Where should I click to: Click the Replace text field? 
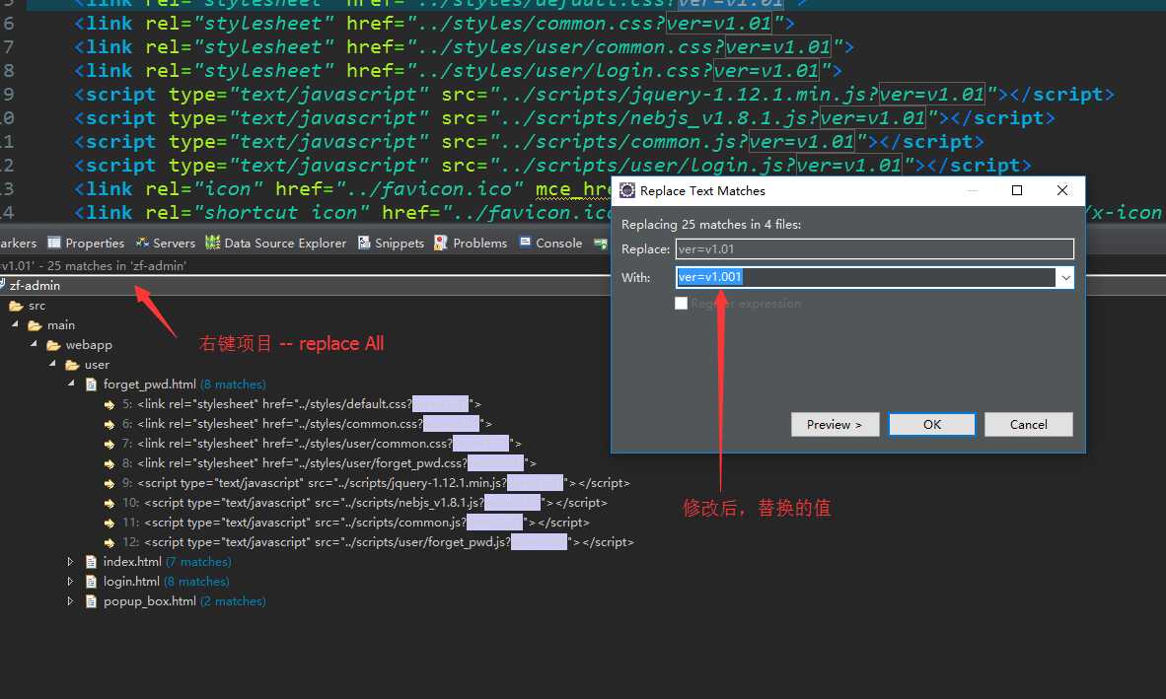pyautogui.click(x=874, y=248)
